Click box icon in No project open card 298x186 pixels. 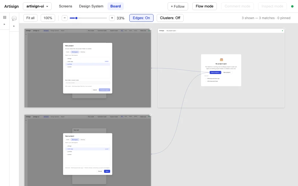pyautogui.click(x=221, y=60)
